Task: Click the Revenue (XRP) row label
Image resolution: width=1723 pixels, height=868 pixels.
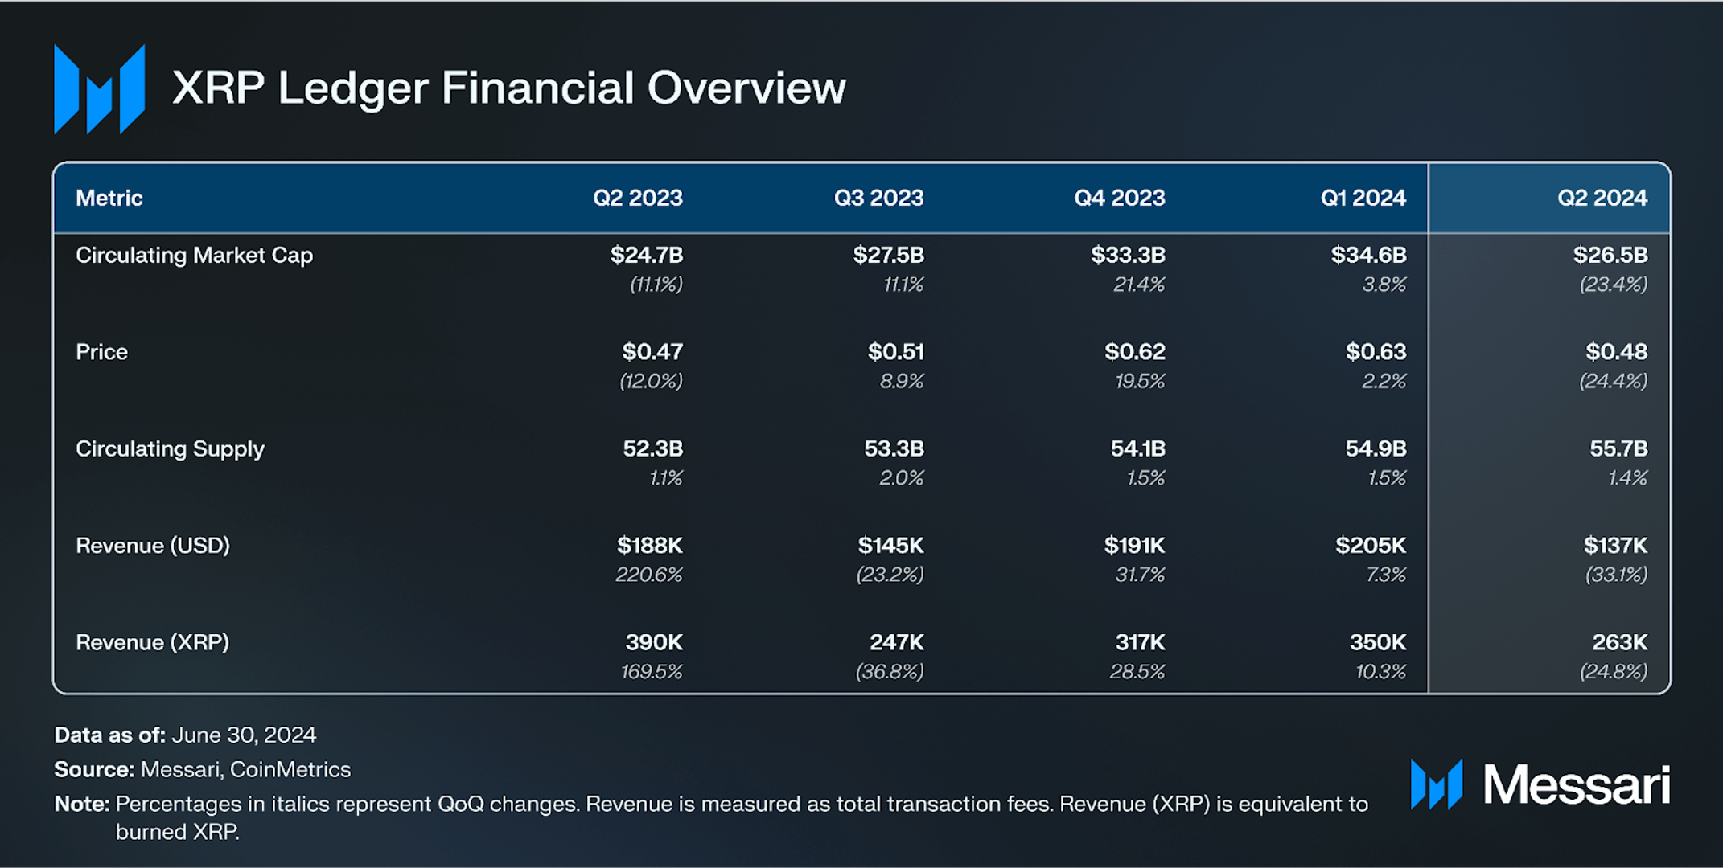Action: 152,643
